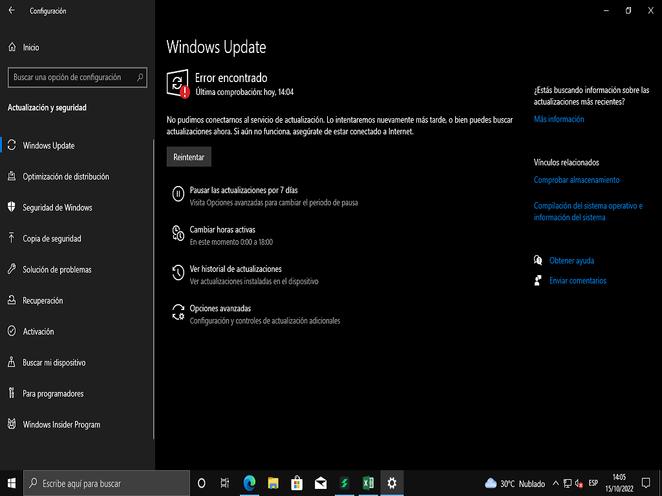Click the 'Error encontrado' status text
The width and height of the screenshot is (662, 496).
pyautogui.click(x=231, y=78)
